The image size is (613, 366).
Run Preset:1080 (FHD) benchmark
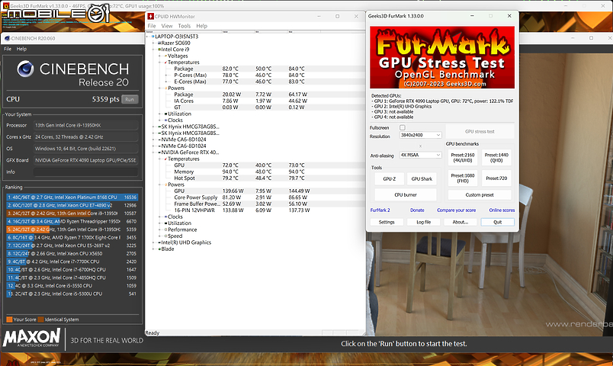(463, 178)
